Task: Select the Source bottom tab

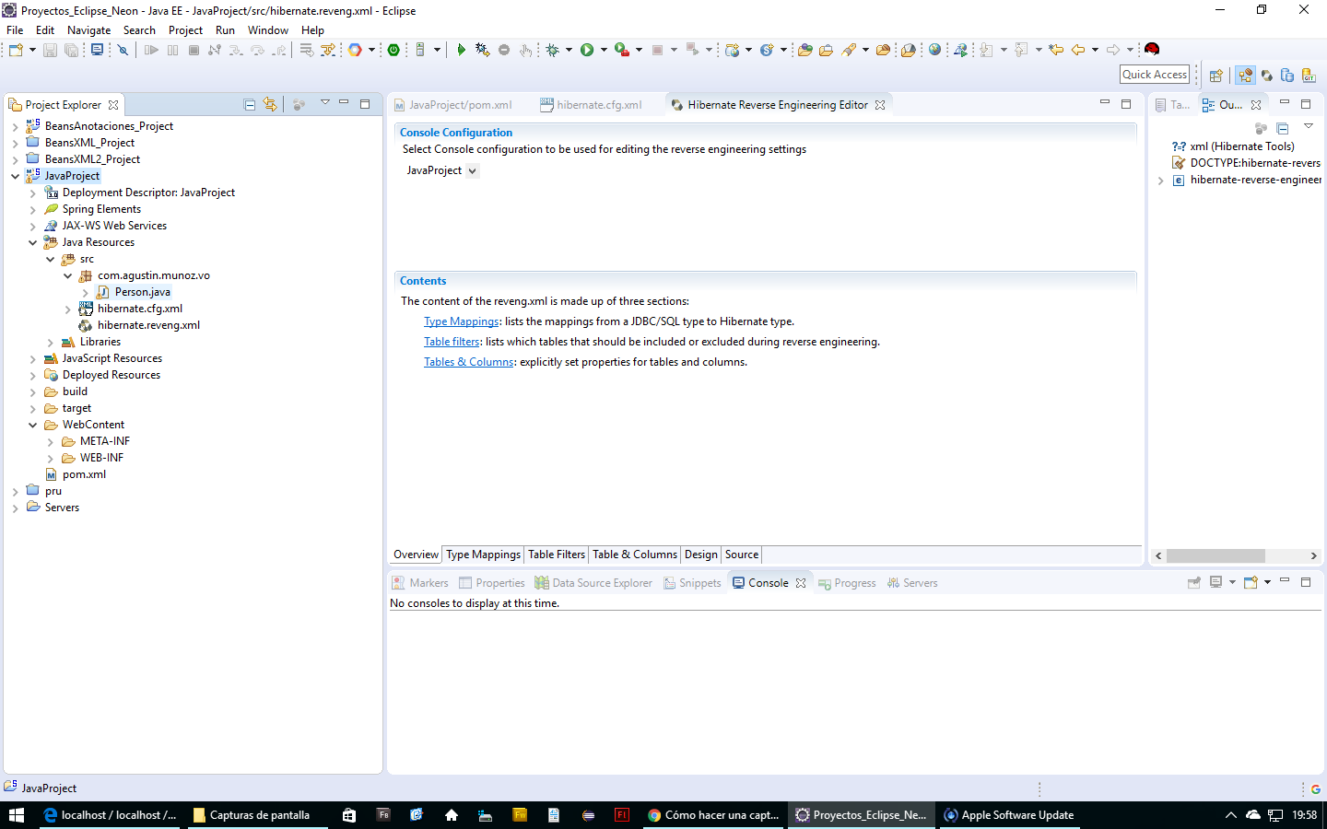Action: [742, 555]
